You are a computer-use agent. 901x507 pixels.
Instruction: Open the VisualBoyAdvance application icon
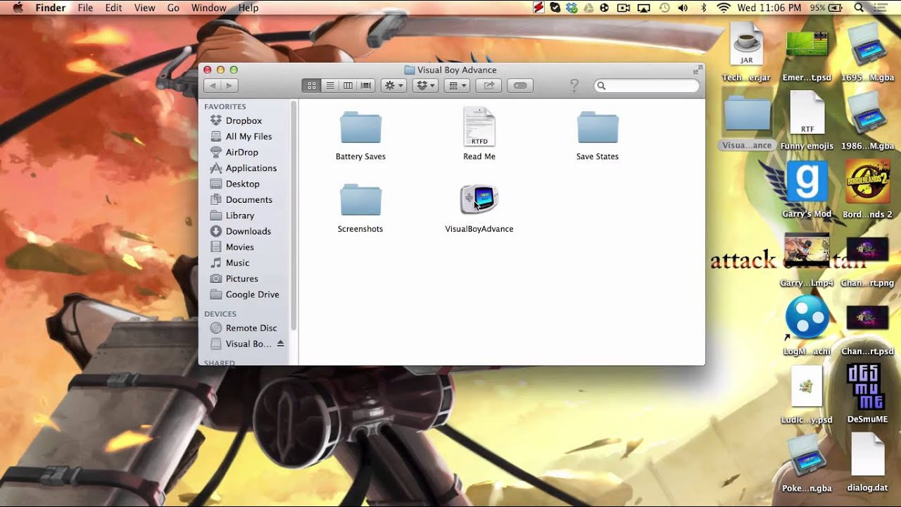pyautogui.click(x=479, y=200)
